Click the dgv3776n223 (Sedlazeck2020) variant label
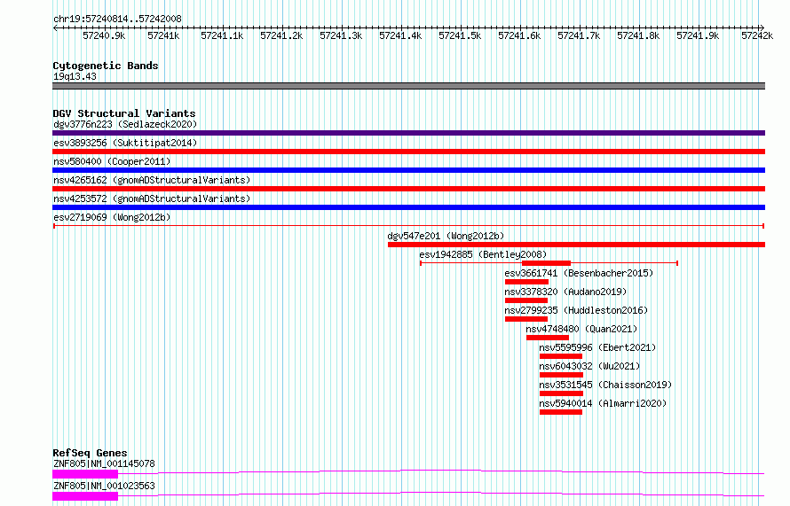The width and height of the screenshot is (790, 506). pyautogui.click(x=125, y=124)
